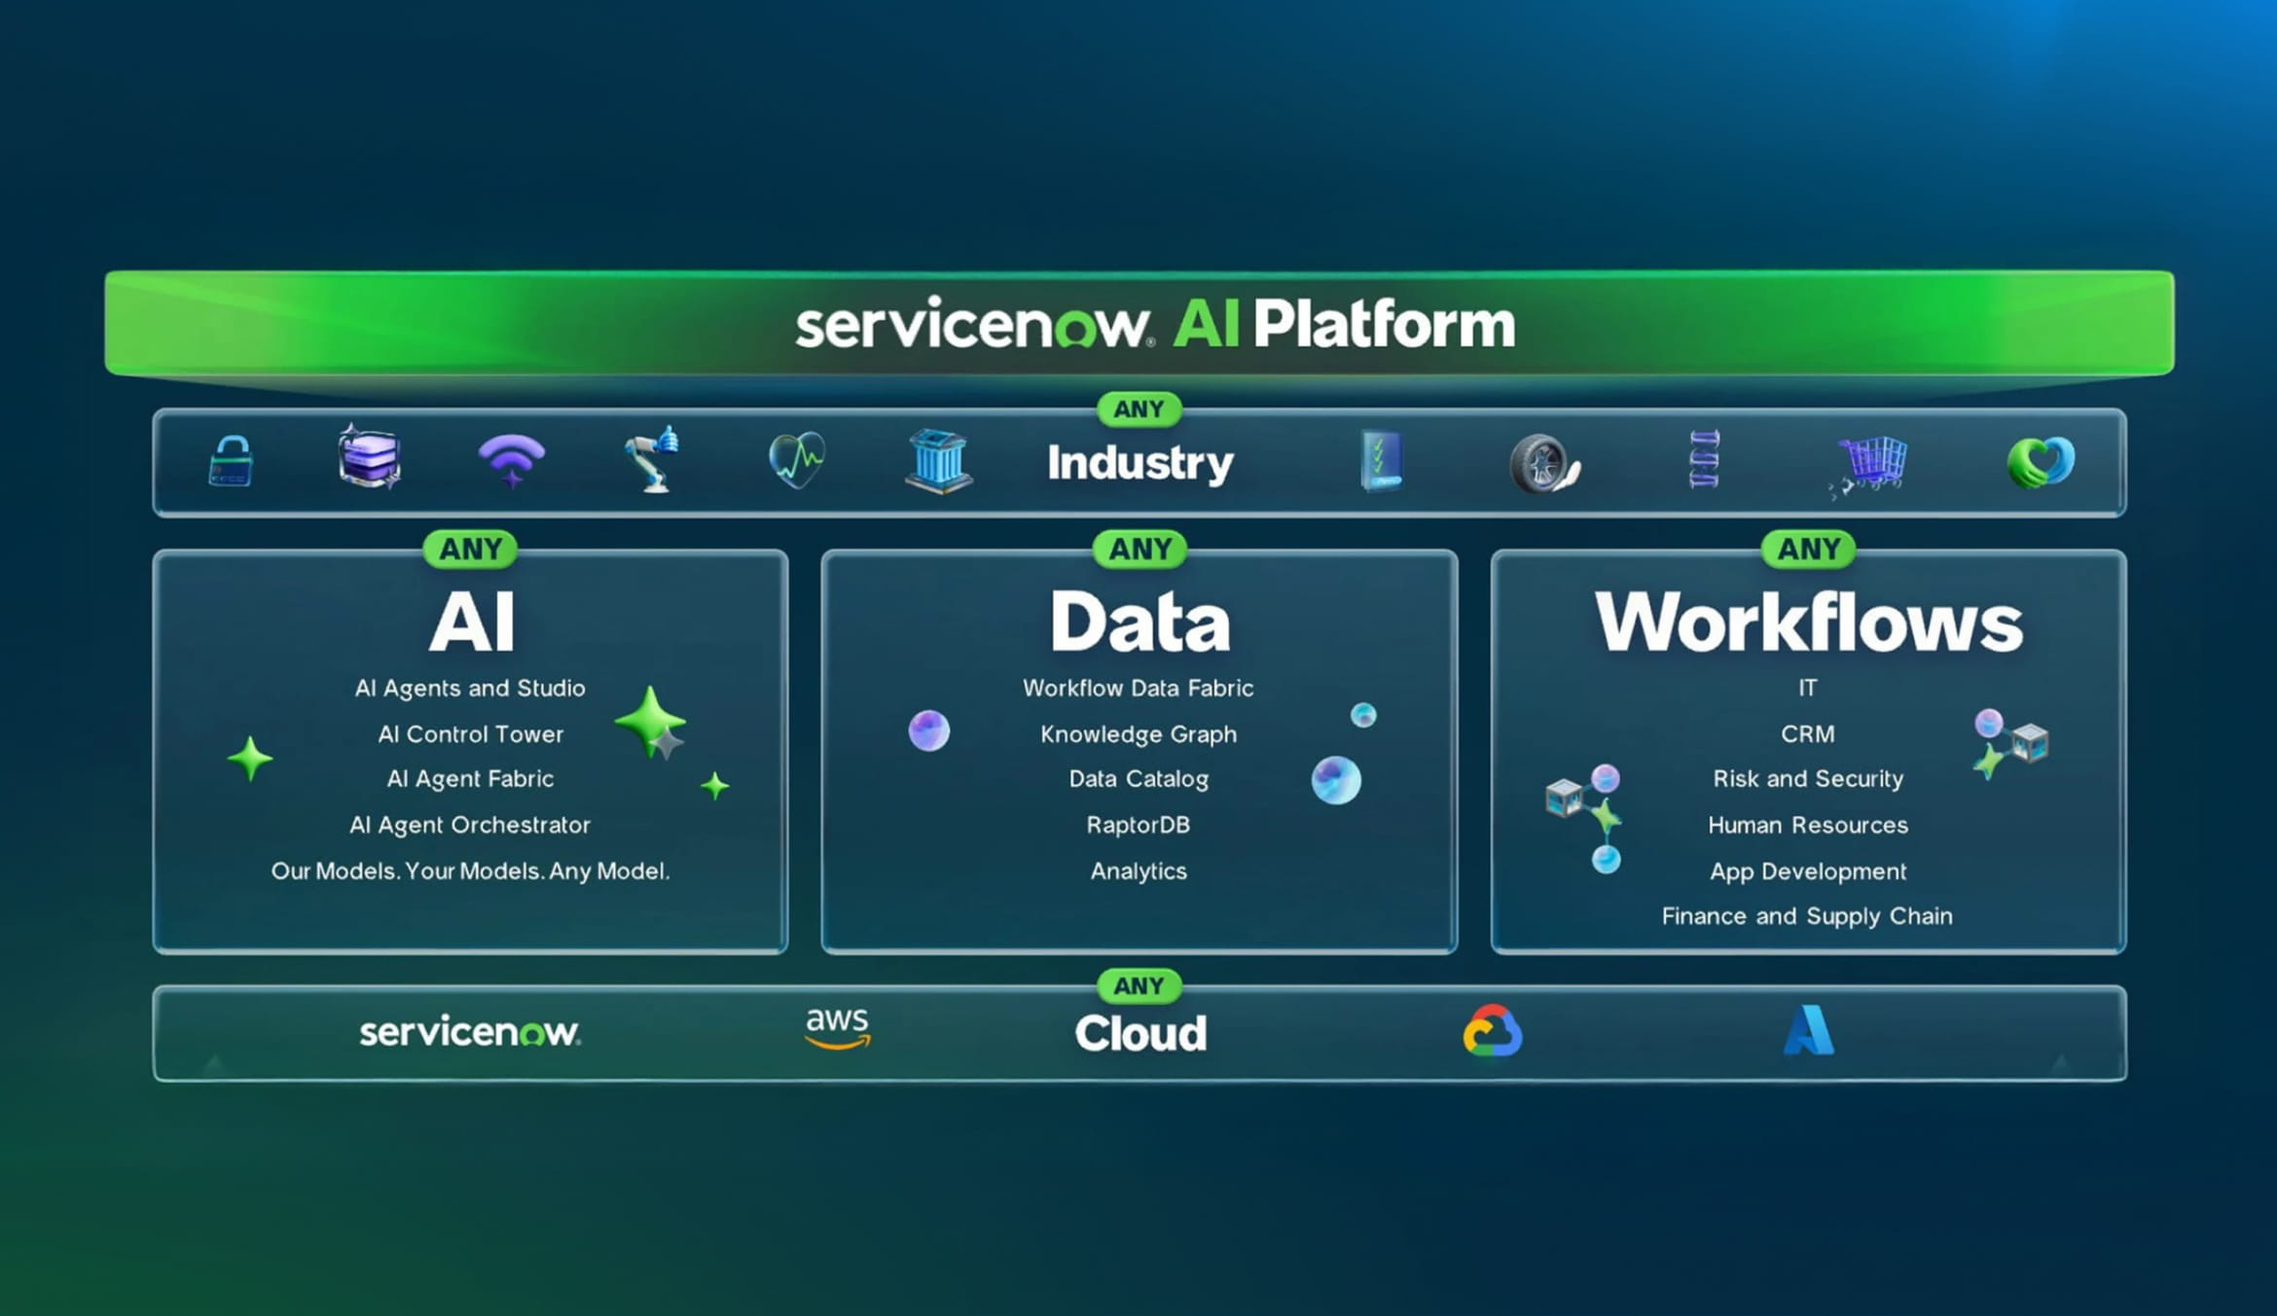This screenshot has height=1316, width=2277.
Task: Click the robotic arm manufacturing icon
Action: point(652,459)
